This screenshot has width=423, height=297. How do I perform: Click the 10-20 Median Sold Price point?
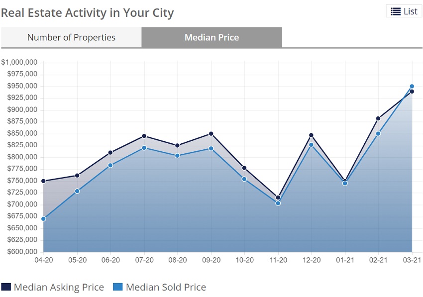(x=244, y=179)
